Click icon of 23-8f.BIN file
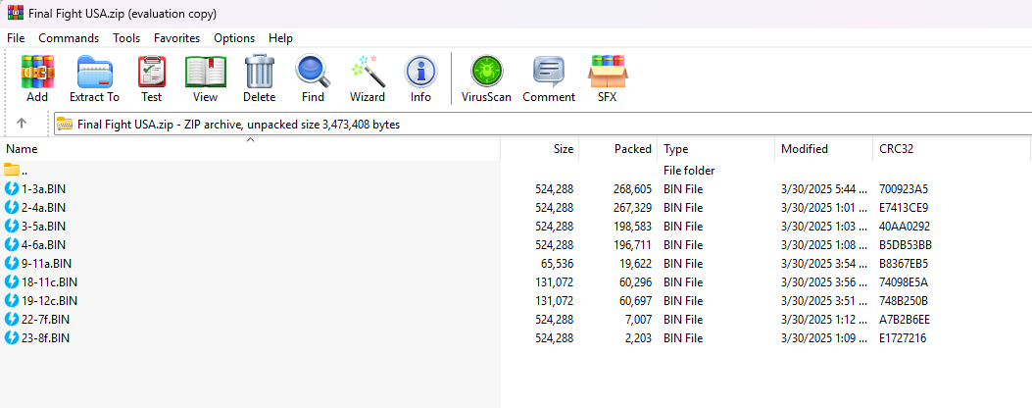The height and width of the screenshot is (408, 1032). pyautogui.click(x=11, y=338)
